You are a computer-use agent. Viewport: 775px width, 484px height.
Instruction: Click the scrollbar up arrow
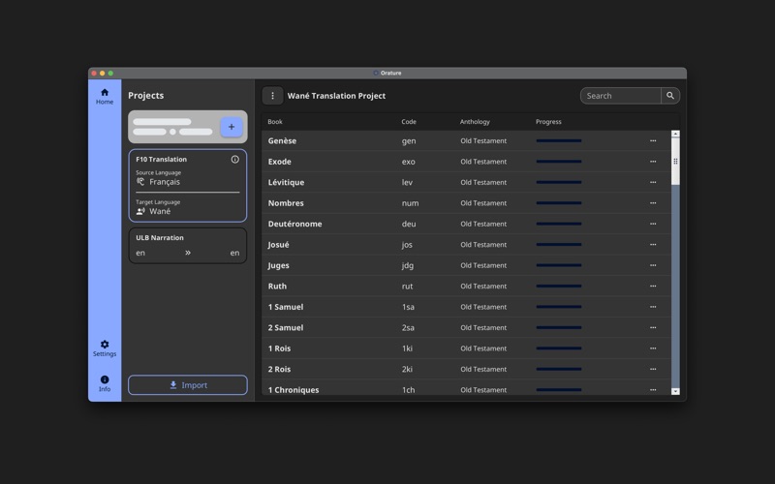click(675, 134)
